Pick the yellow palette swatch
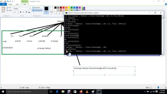 [x=69, y=8]
